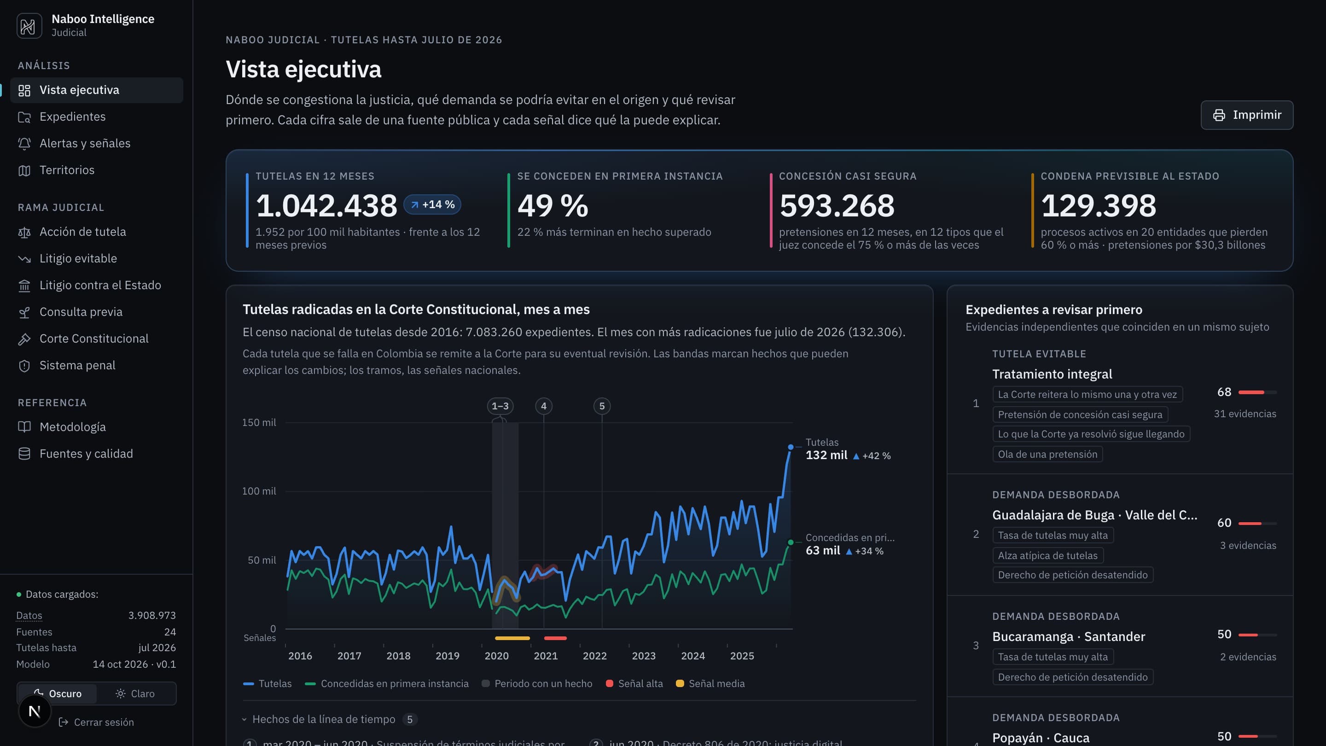Click the Acción de tutela scales icon
1326x746 pixels.
click(24, 233)
